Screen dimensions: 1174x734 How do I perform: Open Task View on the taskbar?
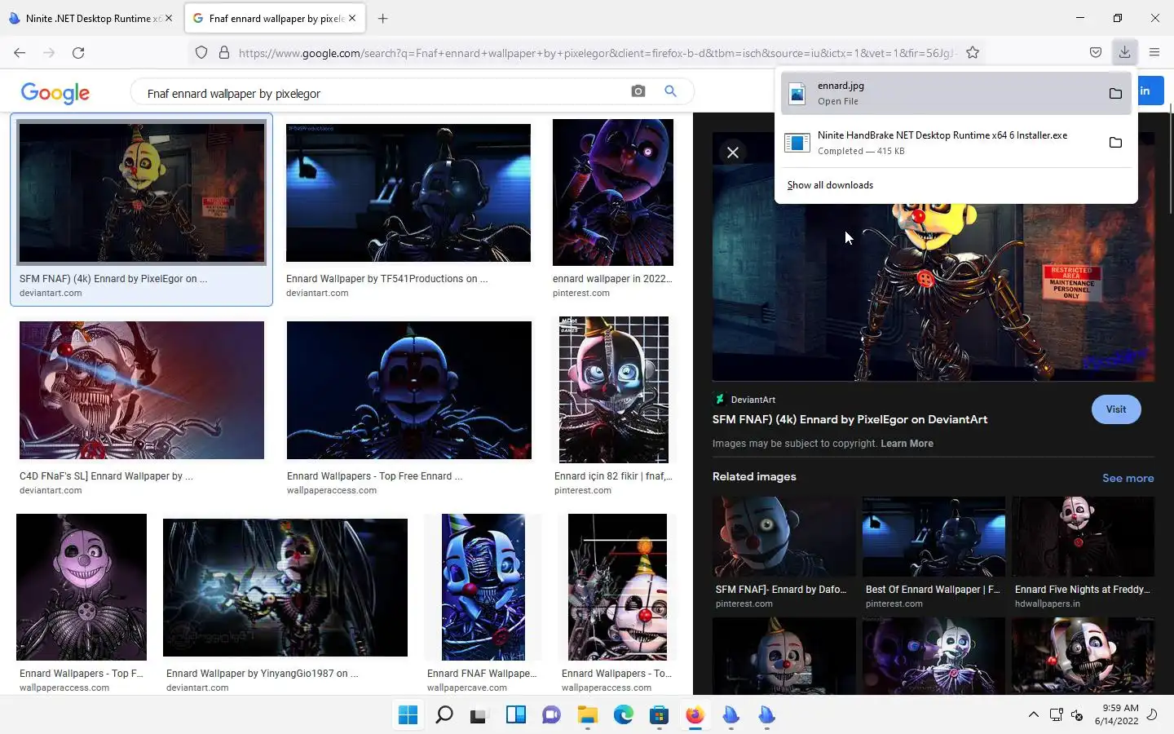pyautogui.click(x=479, y=715)
